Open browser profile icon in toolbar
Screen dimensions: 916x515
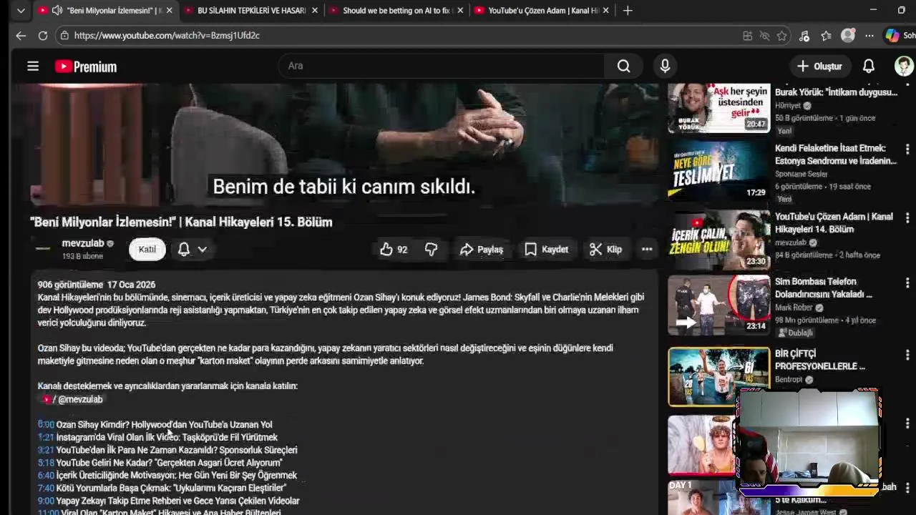(x=848, y=35)
